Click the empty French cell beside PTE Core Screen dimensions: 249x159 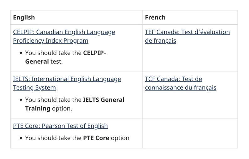tap(189, 133)
